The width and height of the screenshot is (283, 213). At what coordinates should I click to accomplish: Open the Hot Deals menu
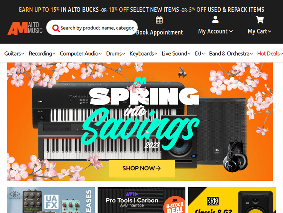click(x=270, y=54)
